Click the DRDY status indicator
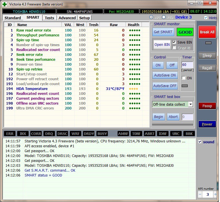 tap(89, 134)
